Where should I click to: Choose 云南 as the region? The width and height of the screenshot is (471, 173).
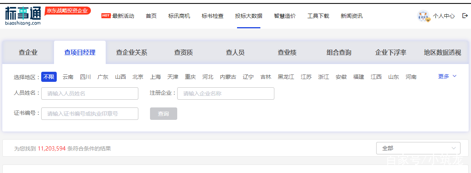(x=68, y=77)
